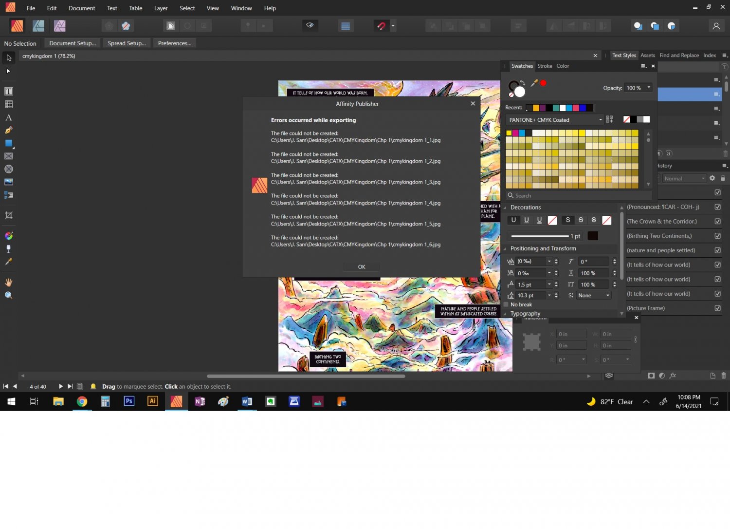Select the Frame Text tool
Viewport: 730px width, 529px height.
pyautogui.click(x=9, y=92)
